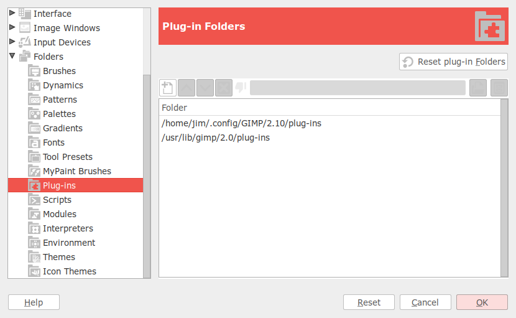Click the Patterns folder icon
Image resolution: width=516 pixels, height=318 pixels.
(34, 100)
